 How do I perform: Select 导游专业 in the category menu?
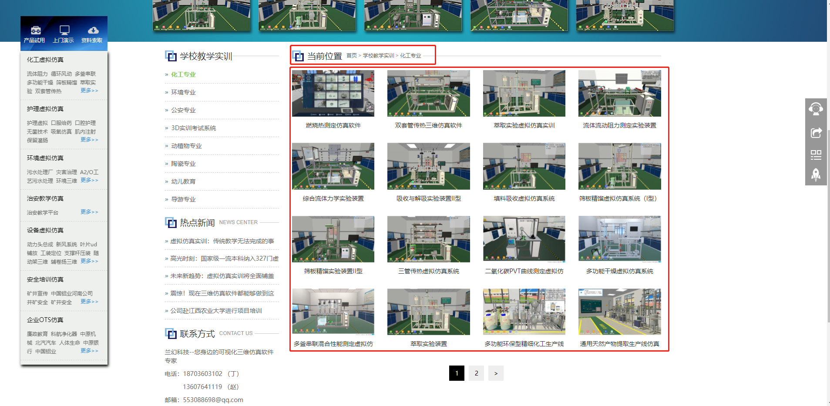183,199
